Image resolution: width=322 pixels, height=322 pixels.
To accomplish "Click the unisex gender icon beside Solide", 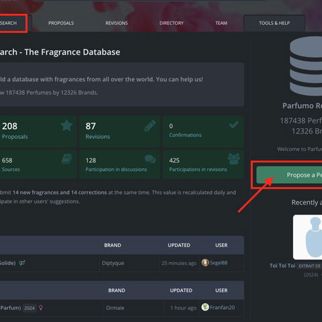I will pos(22,263).
